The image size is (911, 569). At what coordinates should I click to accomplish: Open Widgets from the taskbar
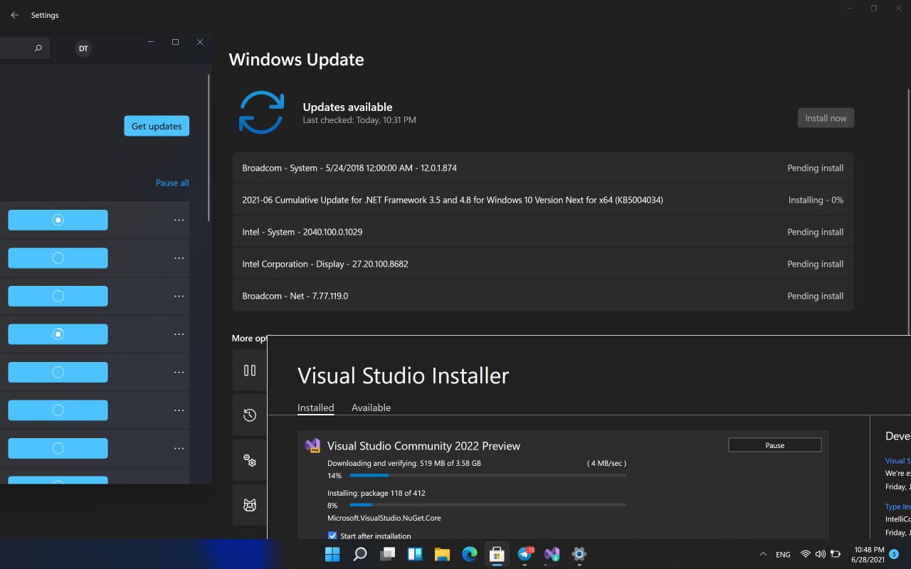415,554
